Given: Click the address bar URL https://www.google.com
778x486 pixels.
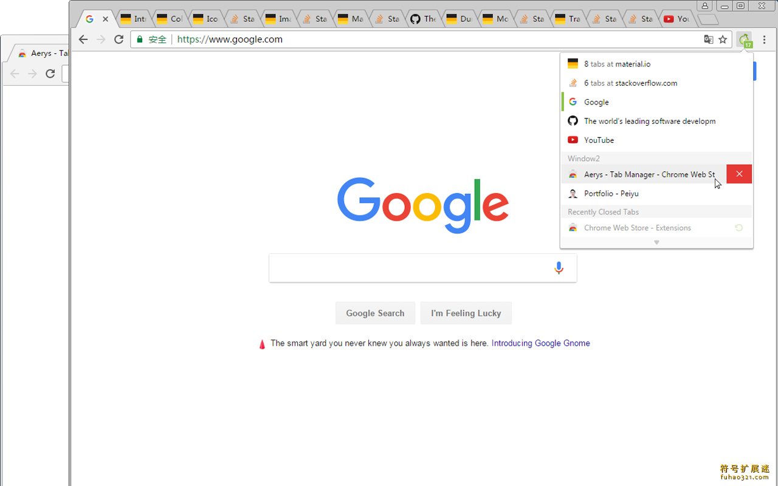Looking at the screenshot, I should point(230,39).
